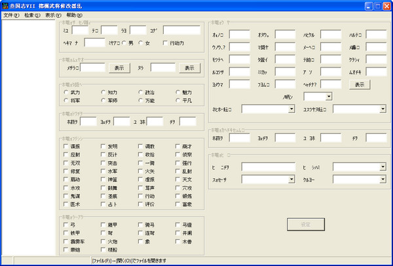Viewport: 393px width, 266px height.
Task: Open the 文件(F) menu
Action: tap(12, 14)
